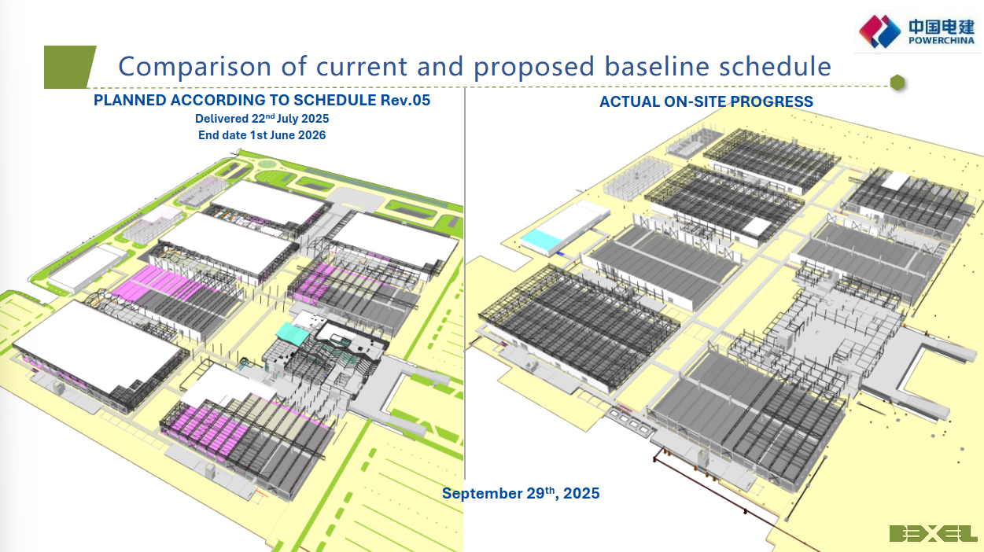984x552 pixels.
Task: Click the BEXEL logo in bottom corner
Action: [x=933, y=534]
